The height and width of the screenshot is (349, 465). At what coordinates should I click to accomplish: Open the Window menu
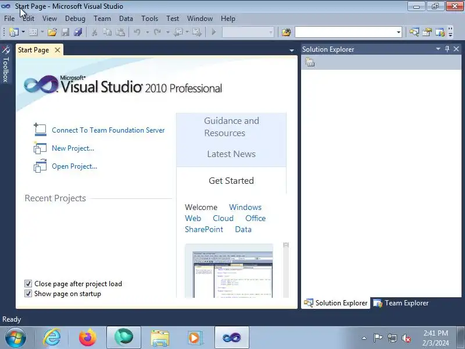click(199, 19)
